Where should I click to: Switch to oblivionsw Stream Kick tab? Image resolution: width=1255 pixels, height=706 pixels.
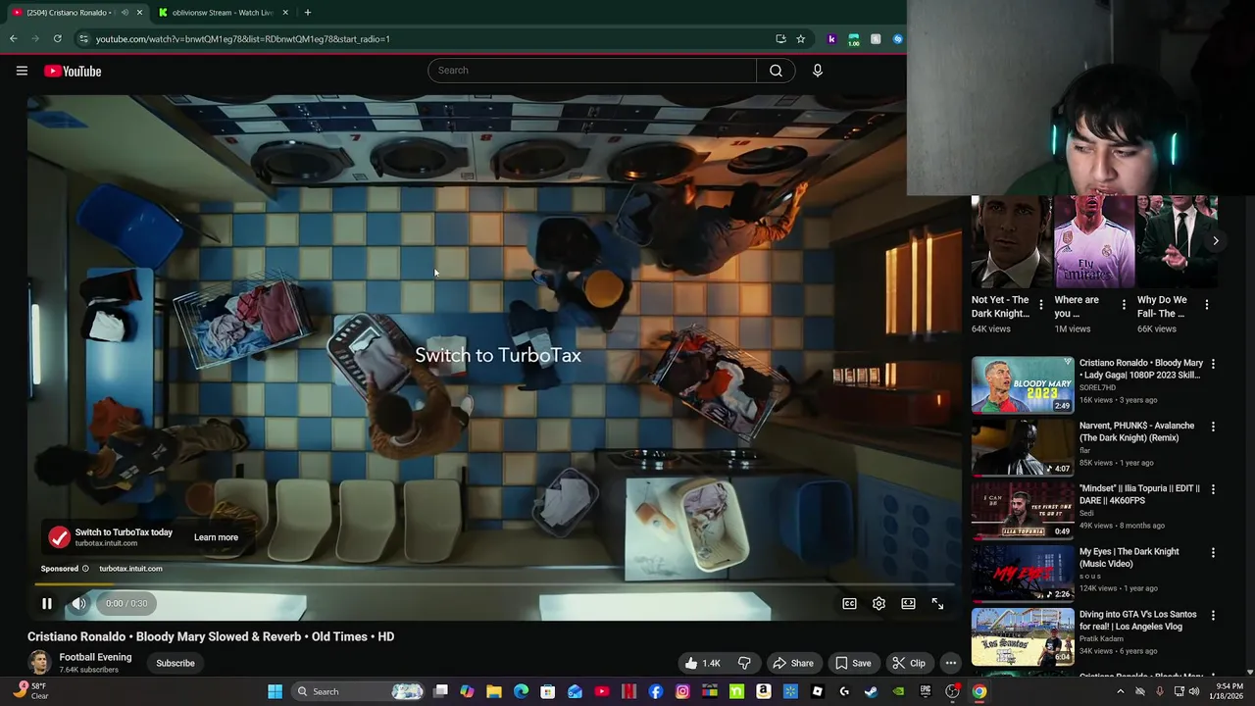(x=224, y=13)
